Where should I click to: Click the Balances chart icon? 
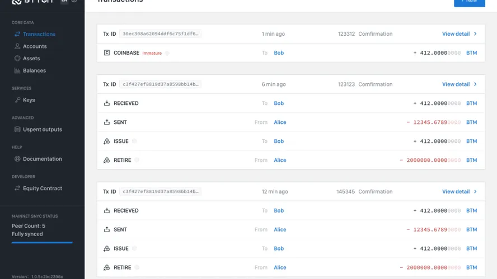17,71
